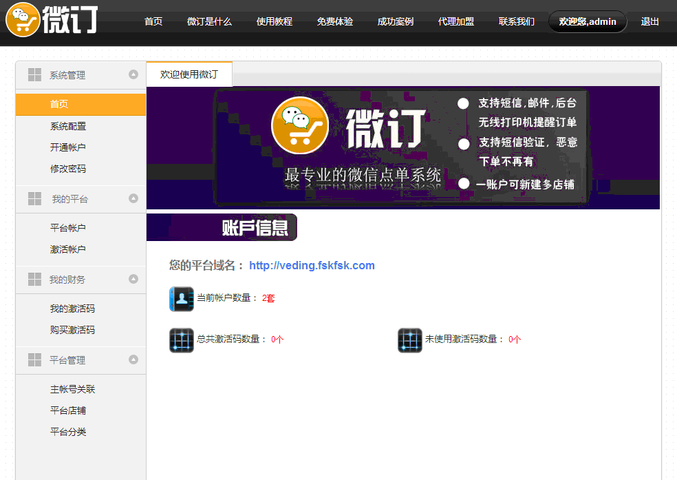Screen dimensions: 677x480
Task: Click the grid icon beside 我的平台
Action: (34, 199)
